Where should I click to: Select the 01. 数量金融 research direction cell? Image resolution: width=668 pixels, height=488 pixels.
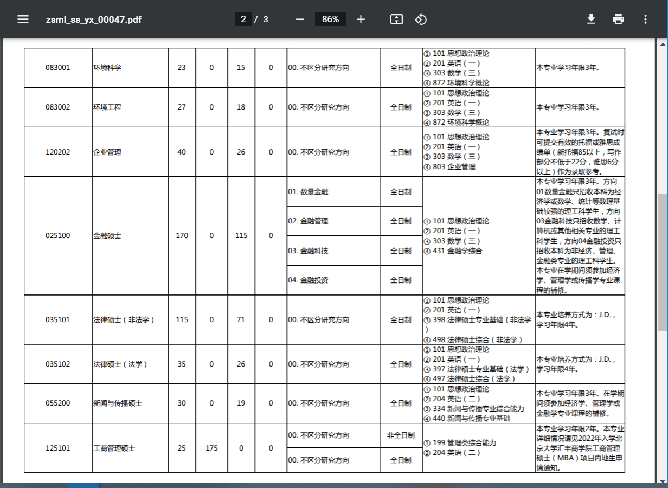pyautogui.click(x=308, y=192)
